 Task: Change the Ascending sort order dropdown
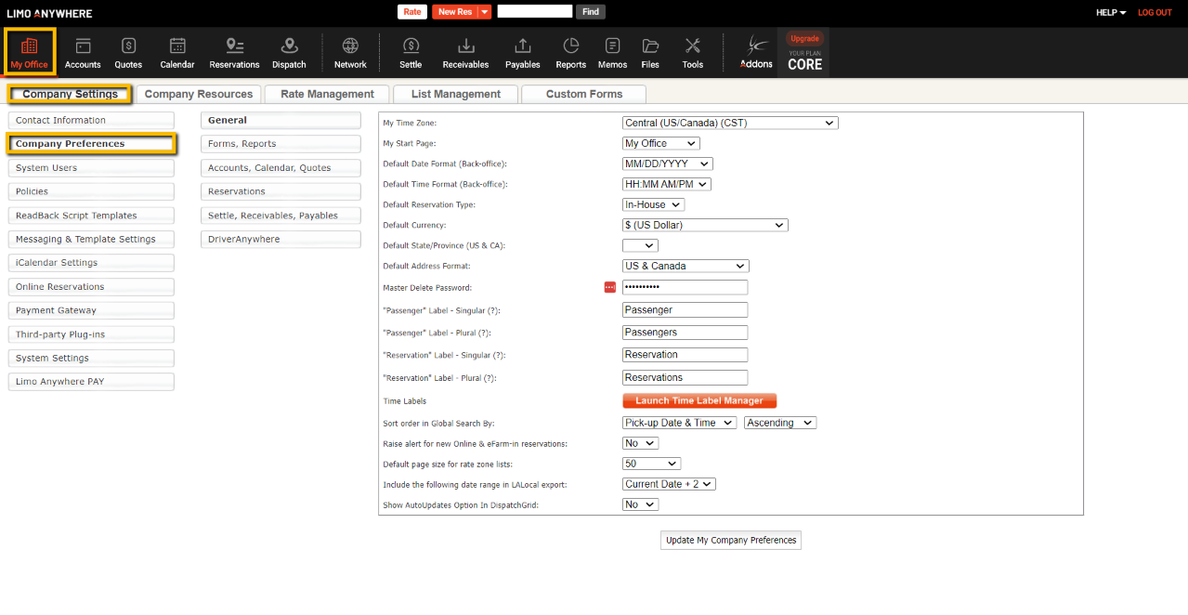[x=779, y=423]
